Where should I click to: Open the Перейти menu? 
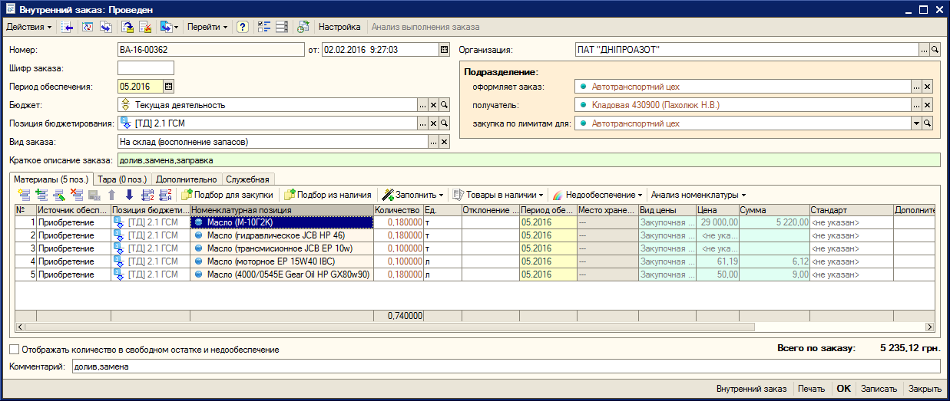(x=207, y=27)
